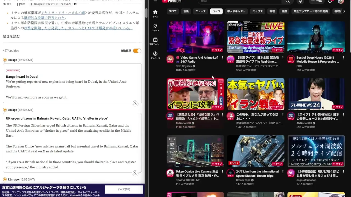Click the ODAIBA TOKYO LIVE channel avatar
Screen dimensions: 351x197
(170, 173)
